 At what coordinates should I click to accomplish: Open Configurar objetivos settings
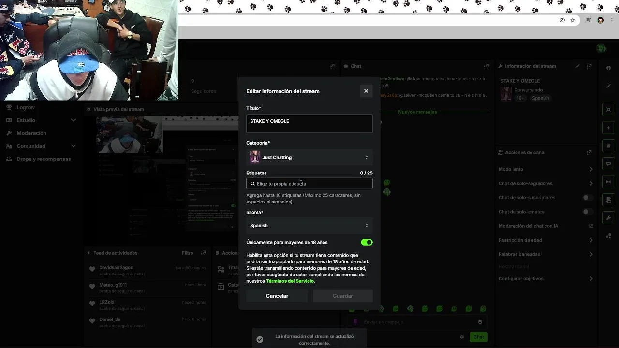click(x=545, y=279)
